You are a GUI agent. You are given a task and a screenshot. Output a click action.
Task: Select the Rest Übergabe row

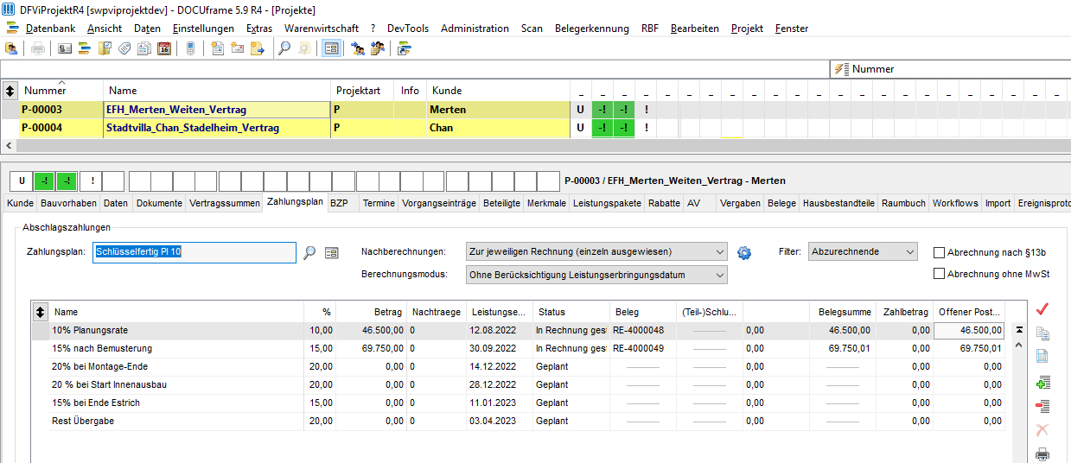[x=519, y=421]
